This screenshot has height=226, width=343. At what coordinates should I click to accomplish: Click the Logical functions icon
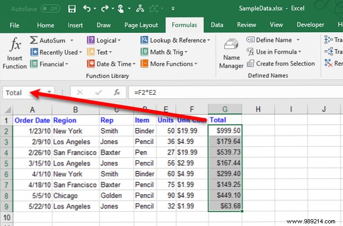coord(91,40)
